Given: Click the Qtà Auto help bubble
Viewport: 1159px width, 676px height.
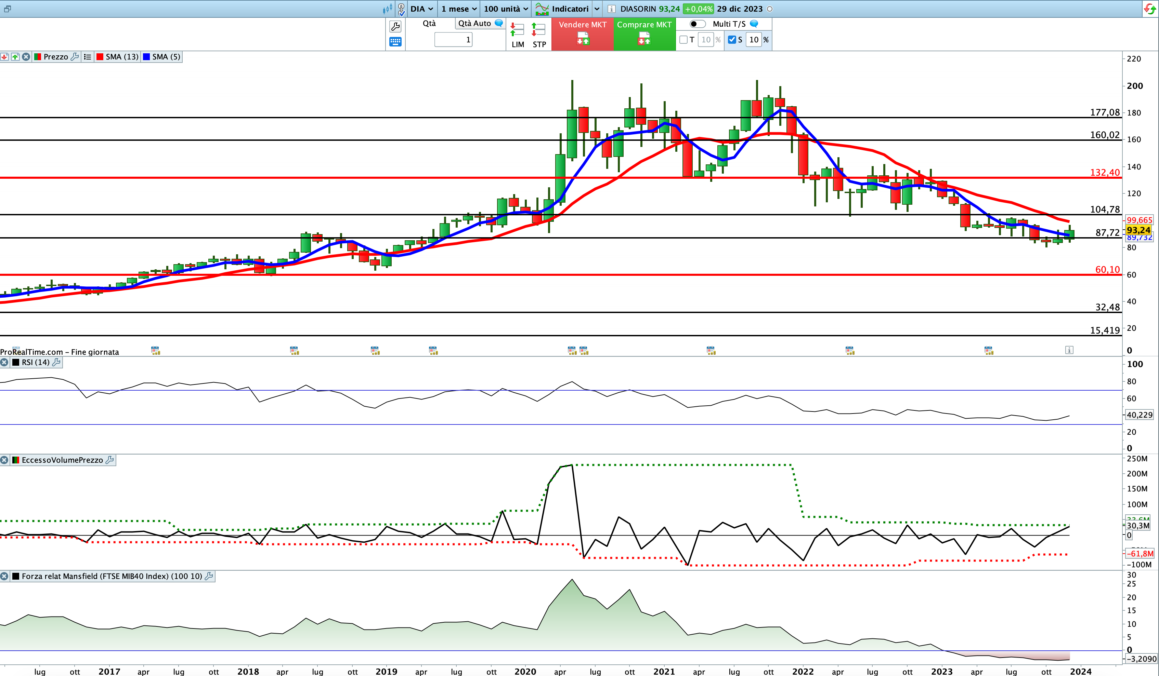Looking at the screenshot, I should 498,23.
